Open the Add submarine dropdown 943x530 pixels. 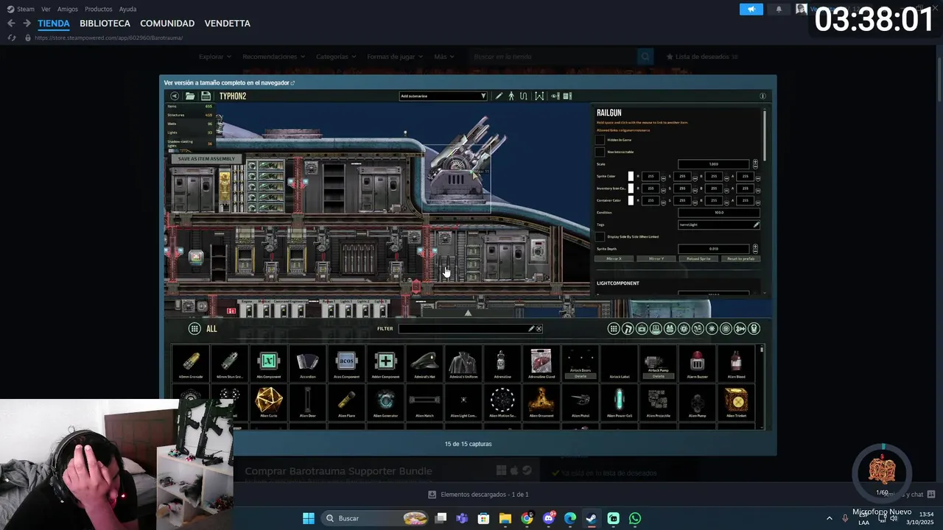point(443,96)
